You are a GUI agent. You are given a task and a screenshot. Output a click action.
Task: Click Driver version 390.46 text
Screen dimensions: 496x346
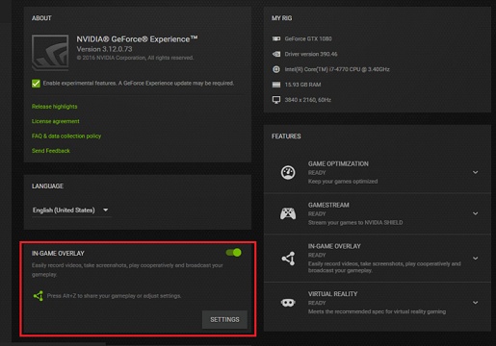(311, 54)
